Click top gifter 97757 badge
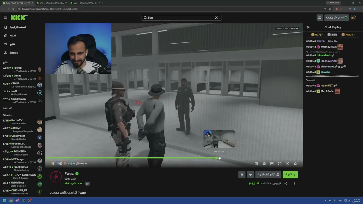This screenshot has height=204, width=363. 318,35
